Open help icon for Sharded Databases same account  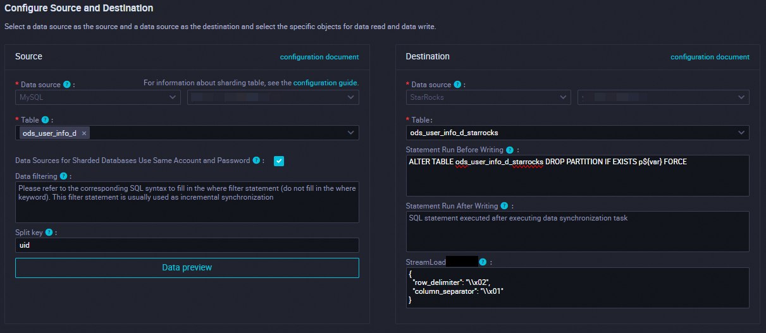256,160
